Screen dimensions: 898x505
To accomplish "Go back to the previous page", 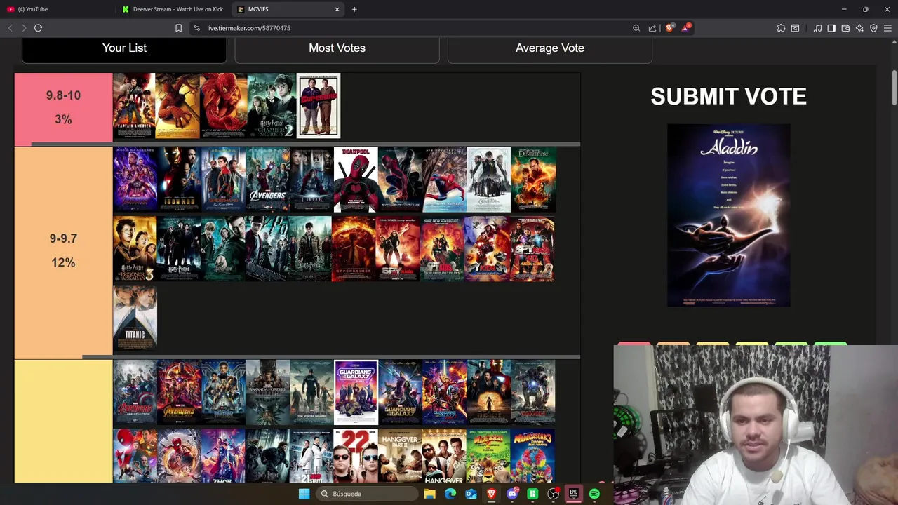I will click(10, 28).
